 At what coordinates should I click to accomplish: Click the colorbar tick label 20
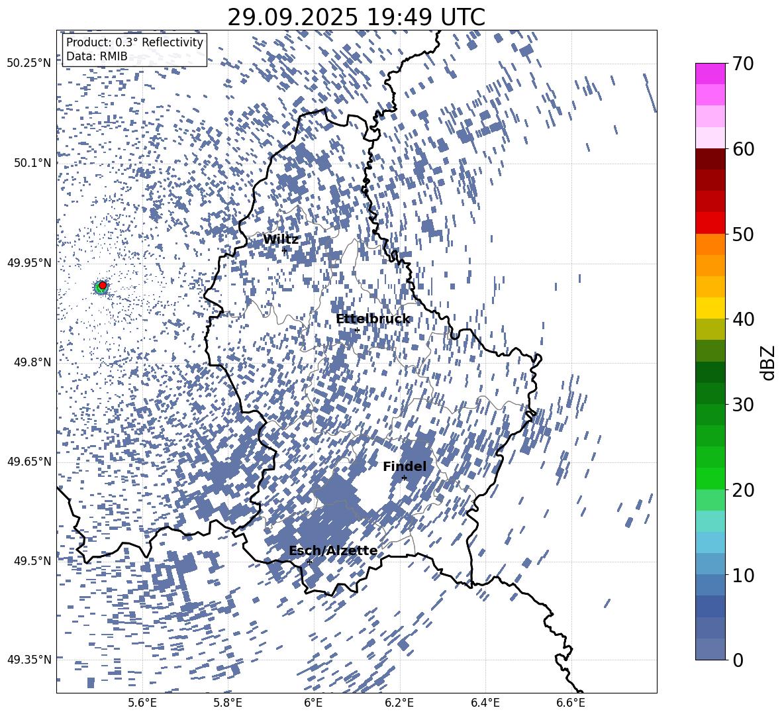click(744, 489)
